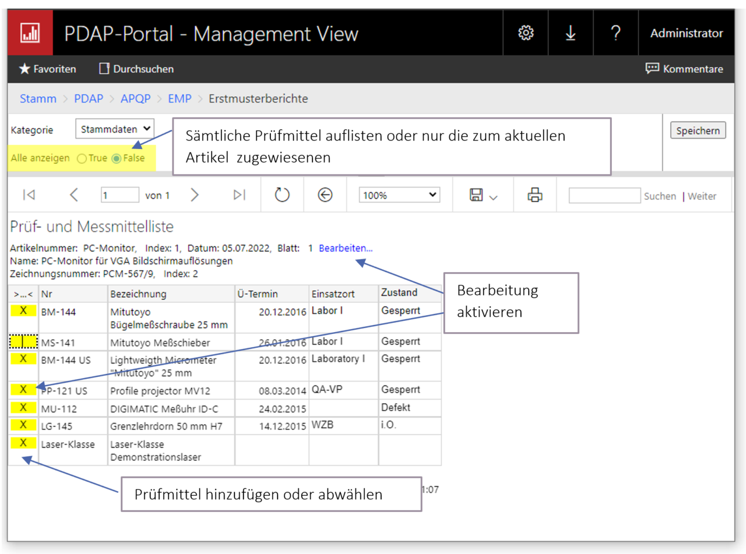Go back to the parent report
The height and width of the screenshot is (554, 746).
pyautogui.click(x=325, y=196)
